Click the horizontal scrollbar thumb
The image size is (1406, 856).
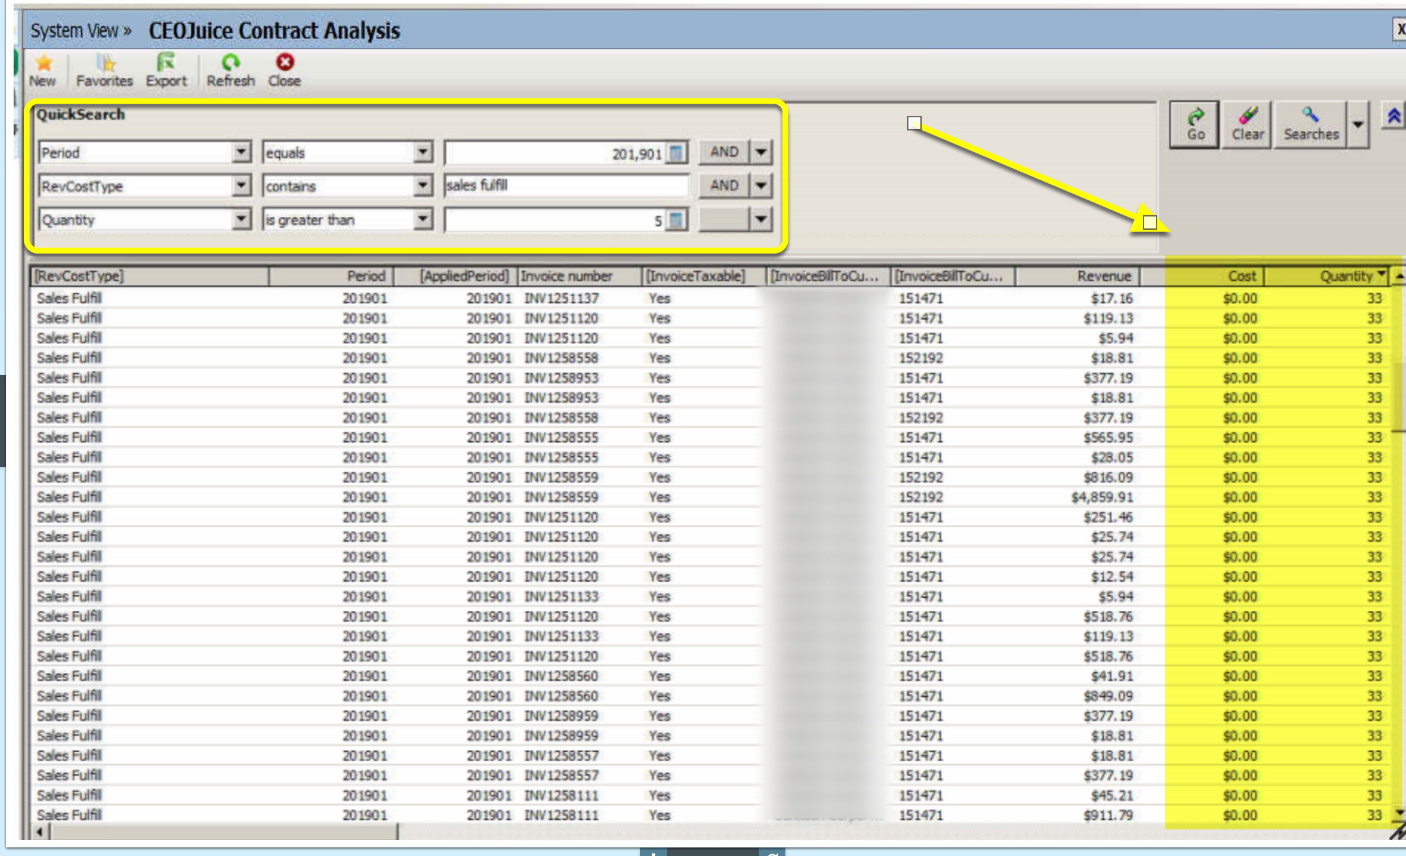click(223, 832)
